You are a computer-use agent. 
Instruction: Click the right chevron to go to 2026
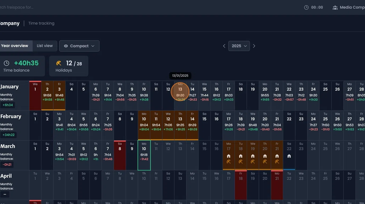tap(254, 46)
